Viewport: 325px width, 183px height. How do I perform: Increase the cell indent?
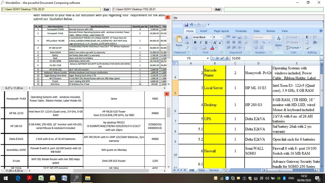click(234, 48)
